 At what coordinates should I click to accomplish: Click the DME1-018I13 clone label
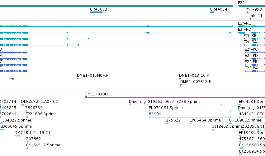point(97,94)
